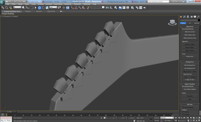Activate the Select and Move tool
Screen dimensions: 201x122
pyautogui.click(x=39, y=8)
